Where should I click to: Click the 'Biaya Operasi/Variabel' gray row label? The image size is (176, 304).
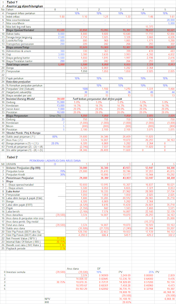(x=20, y=30)
